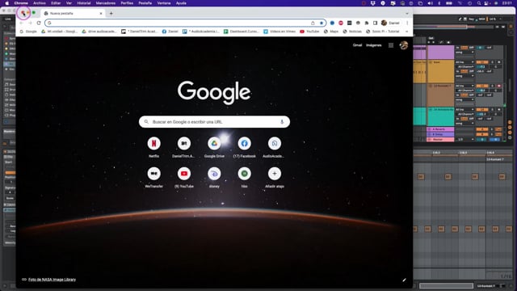517x291 pixels.
Task: Solo the 13 Kontakt 7 track
Action: 492,86
